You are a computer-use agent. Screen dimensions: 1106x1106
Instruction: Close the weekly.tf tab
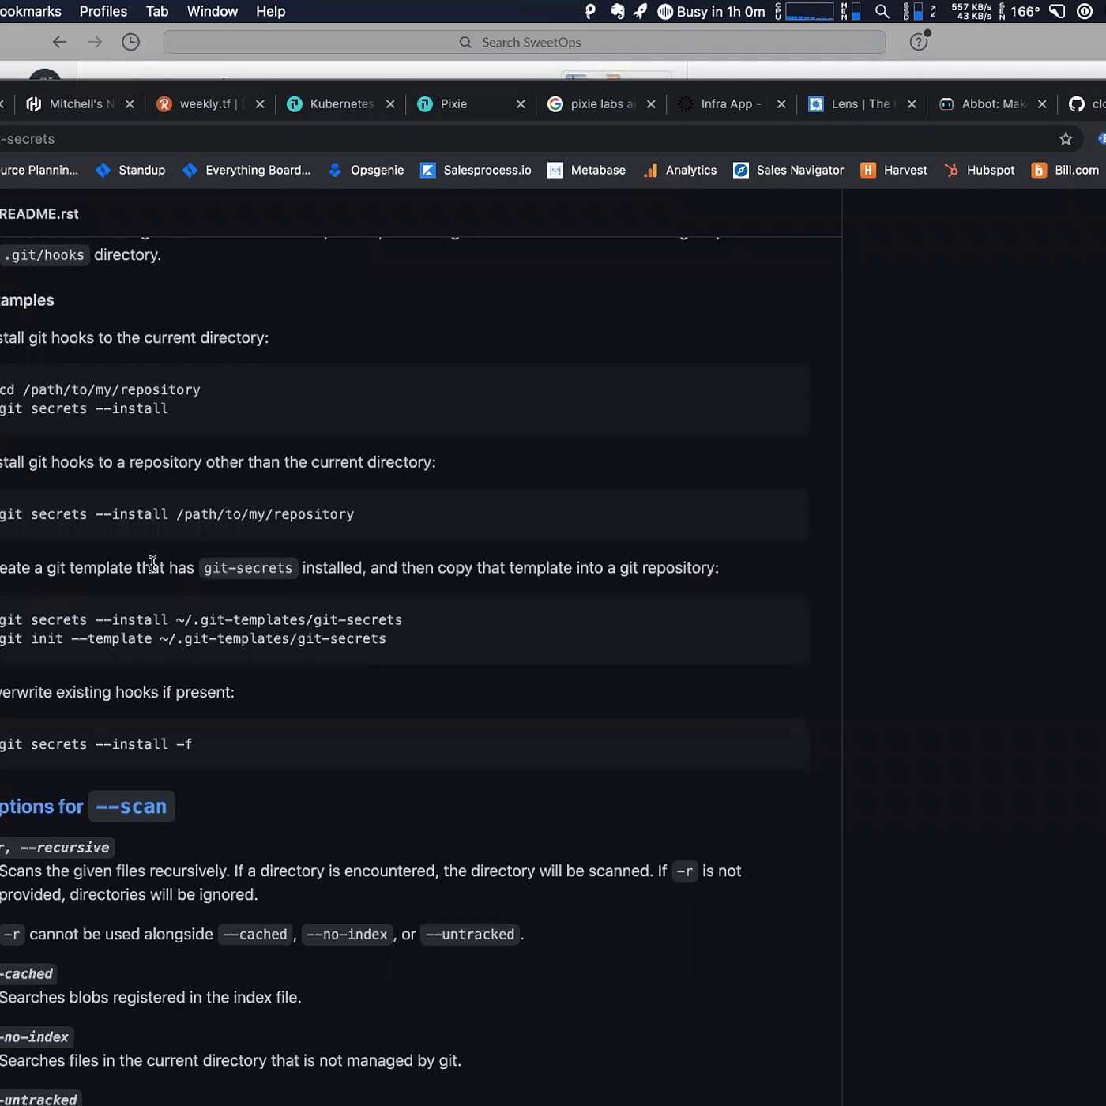tap(260, 103)
